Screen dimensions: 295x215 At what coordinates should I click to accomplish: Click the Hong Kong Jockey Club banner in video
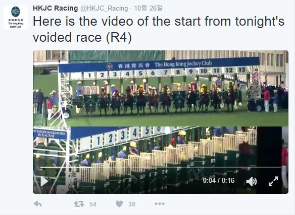pyautogui.click(x=159, y=65)
